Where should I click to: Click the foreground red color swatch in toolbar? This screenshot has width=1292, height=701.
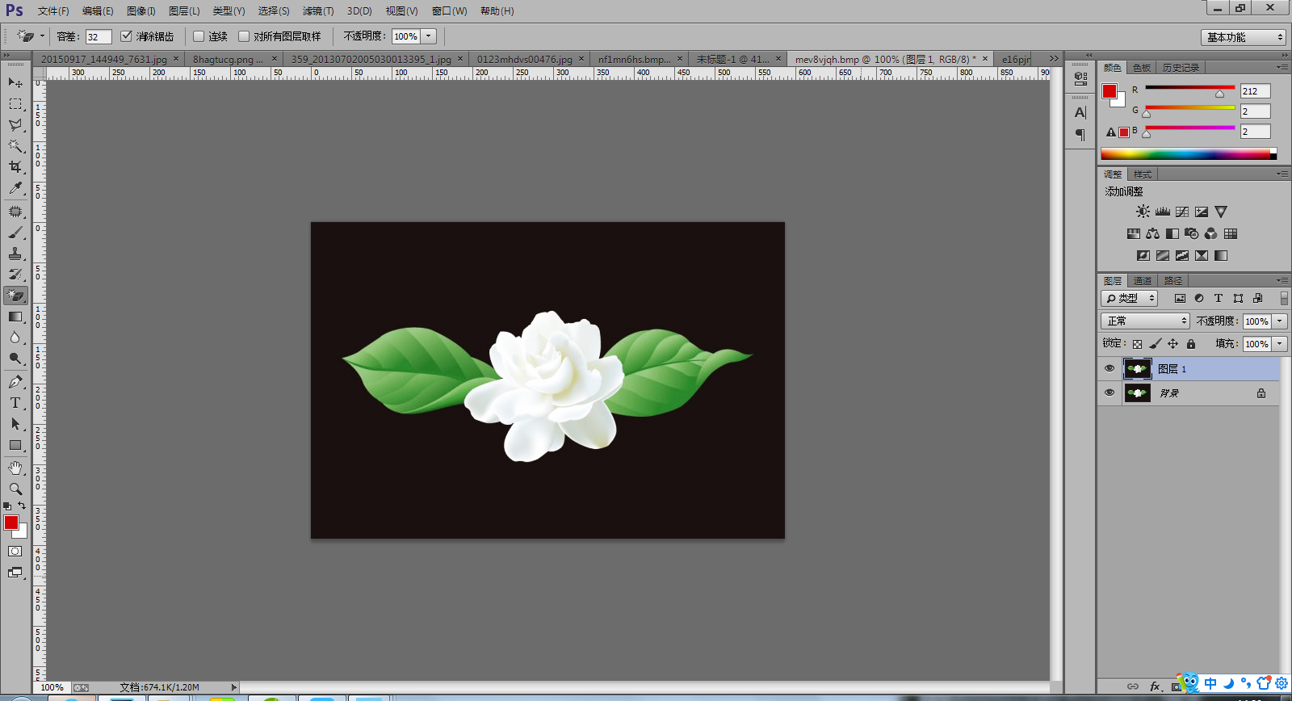[11, 523]
